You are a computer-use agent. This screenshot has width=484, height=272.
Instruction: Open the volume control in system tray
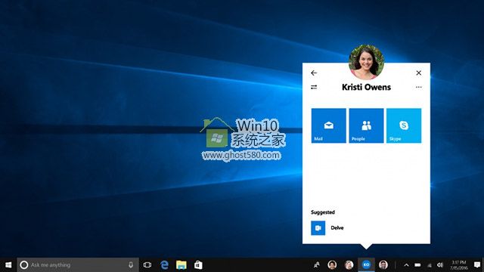pos(440,265)
